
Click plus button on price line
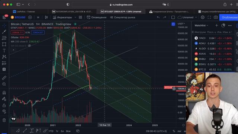pyautogui.click(x=174, y=89)
